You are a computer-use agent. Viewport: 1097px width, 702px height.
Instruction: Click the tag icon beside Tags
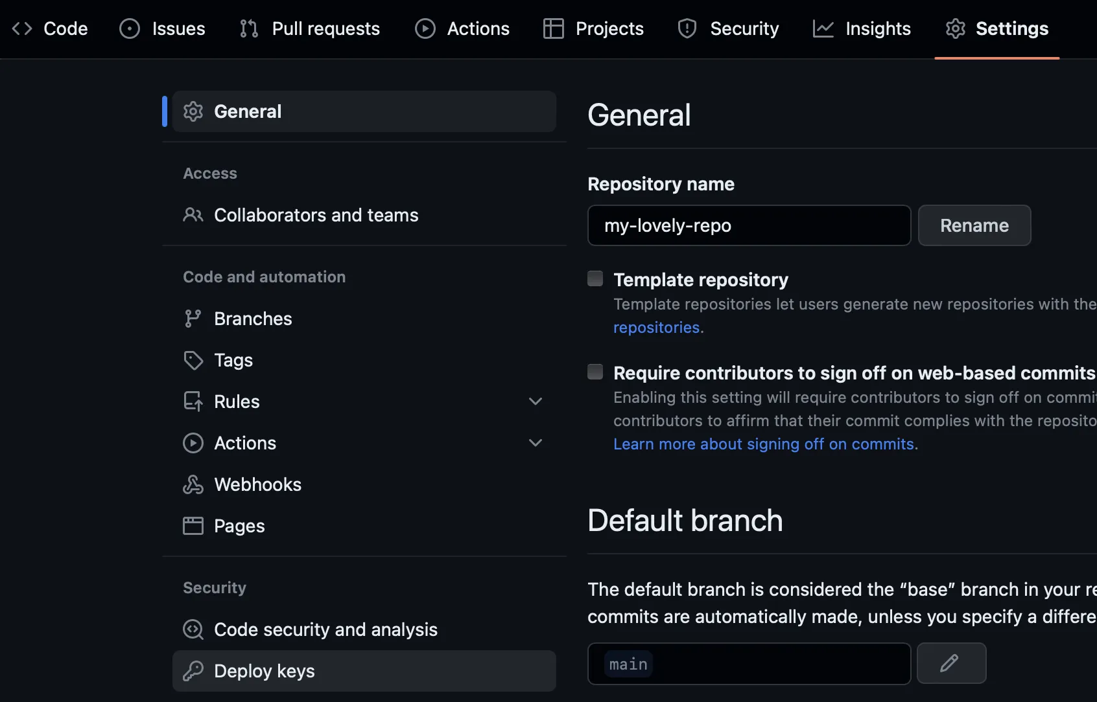coord(193,360)
